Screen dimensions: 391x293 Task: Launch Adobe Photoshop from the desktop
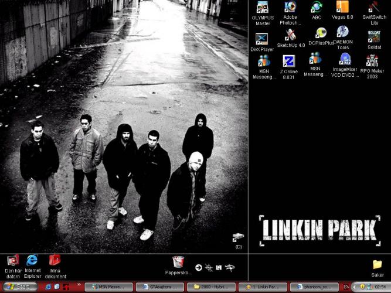click(x=290, y=8)
